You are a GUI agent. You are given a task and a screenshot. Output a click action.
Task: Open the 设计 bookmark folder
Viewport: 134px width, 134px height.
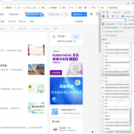pyautogui.click(x=101, y=8)
